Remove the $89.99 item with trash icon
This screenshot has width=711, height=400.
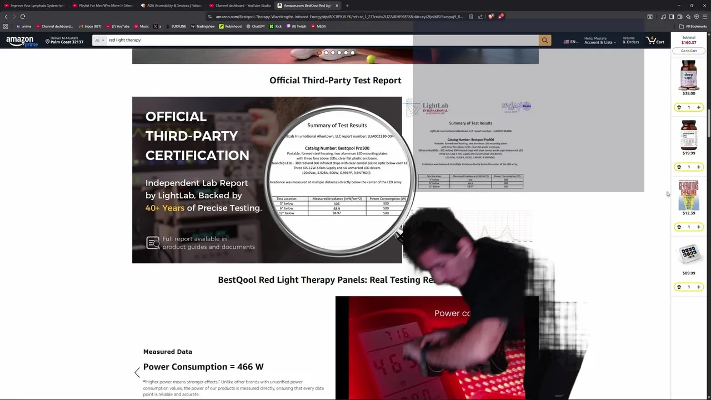(679, 287)
